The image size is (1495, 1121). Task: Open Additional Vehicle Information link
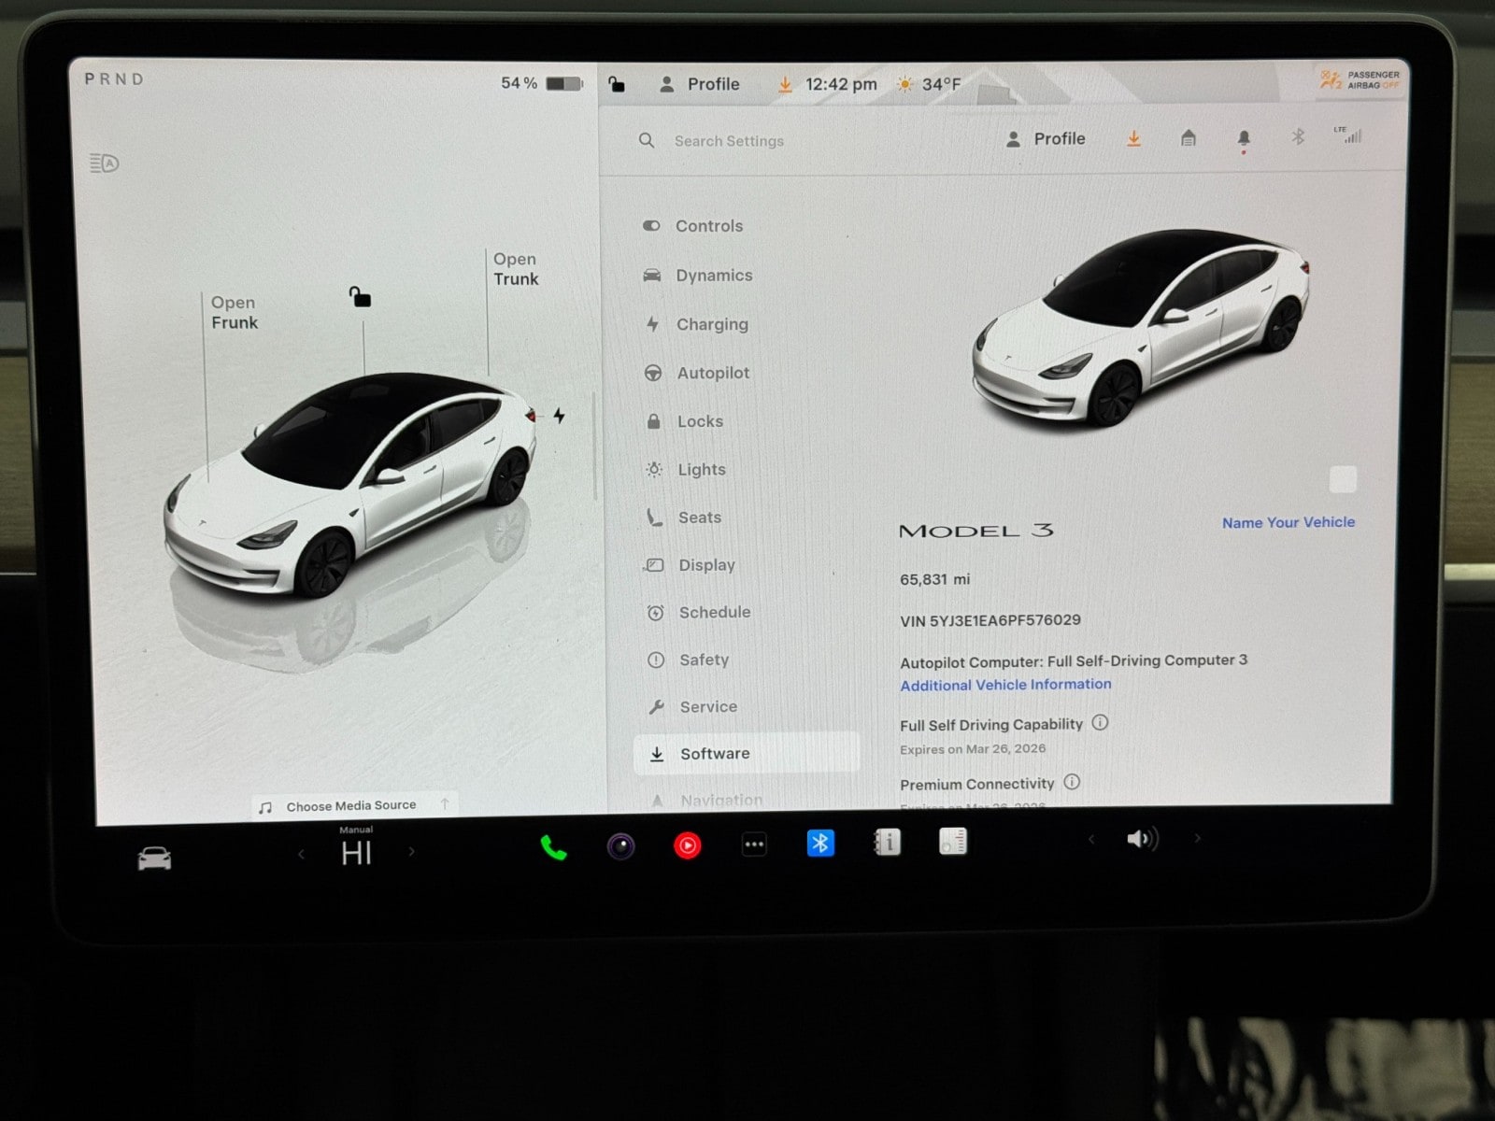(x=1005, y=685)
